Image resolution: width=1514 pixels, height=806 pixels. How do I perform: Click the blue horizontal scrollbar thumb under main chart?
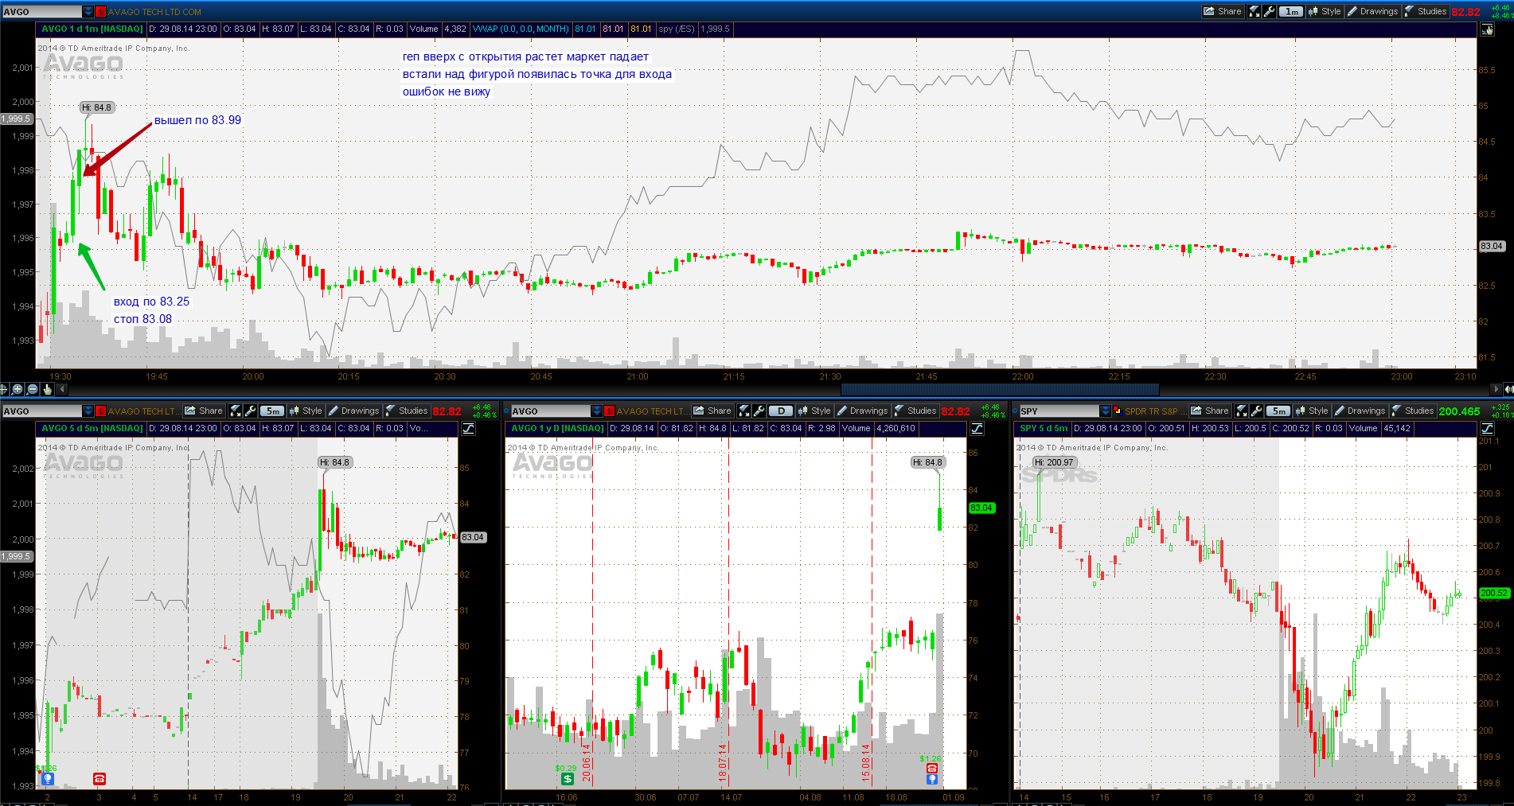(x=1000, y=389)
